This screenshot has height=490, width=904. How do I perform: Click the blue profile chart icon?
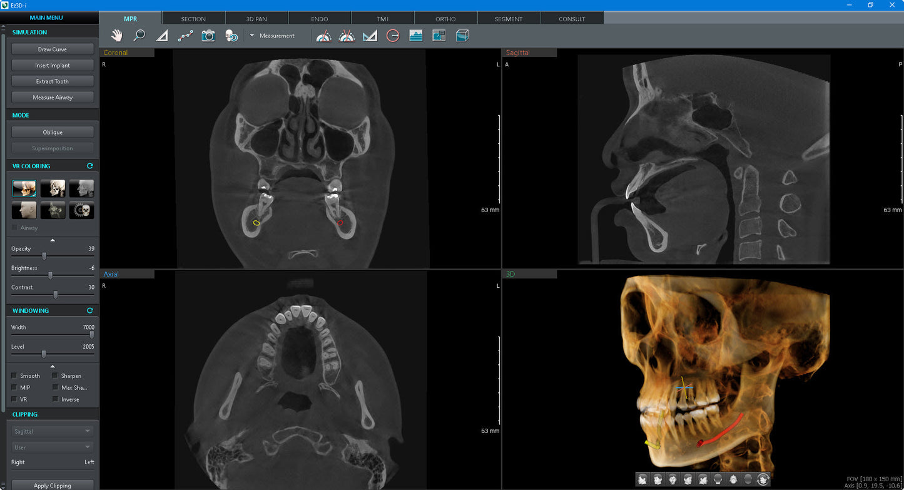416,36
